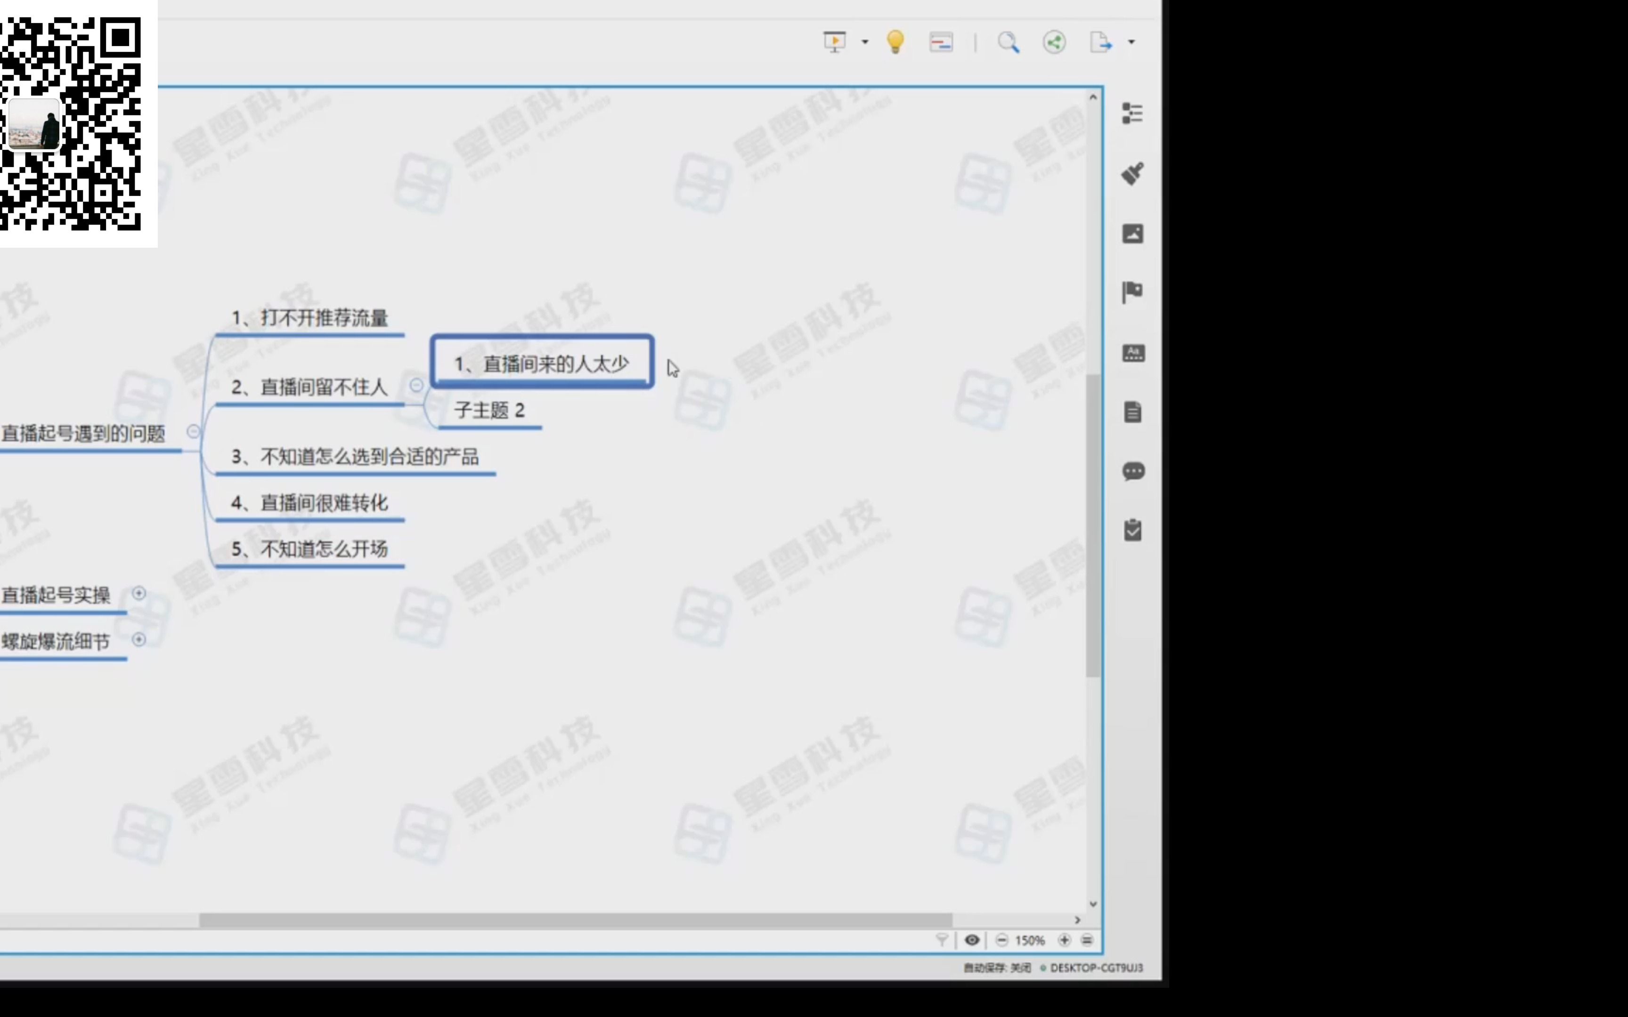Click the 150% zoom level value
Screen dimensions: 1628x1017
pyautogui.click(x=1030, y=940)
